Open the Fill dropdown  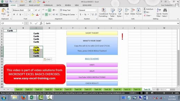coord(147,12)
